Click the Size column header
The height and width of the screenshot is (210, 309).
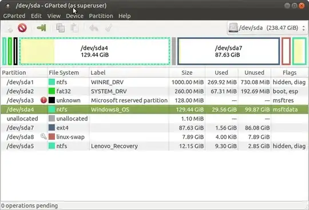(187, 72)
